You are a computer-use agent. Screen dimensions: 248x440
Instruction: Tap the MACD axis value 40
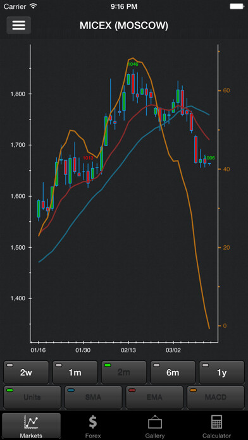coord(226,169)
